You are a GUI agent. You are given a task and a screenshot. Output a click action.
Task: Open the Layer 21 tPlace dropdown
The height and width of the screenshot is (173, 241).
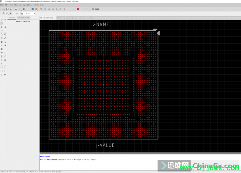(28, 14)
